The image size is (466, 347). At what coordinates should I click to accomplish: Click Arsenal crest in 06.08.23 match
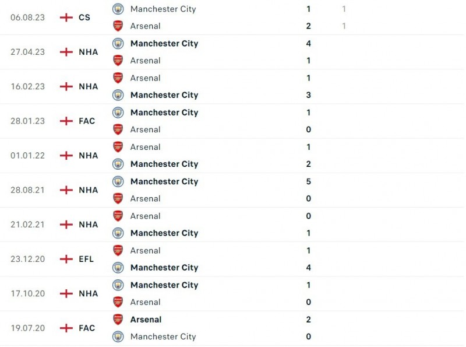118,26
